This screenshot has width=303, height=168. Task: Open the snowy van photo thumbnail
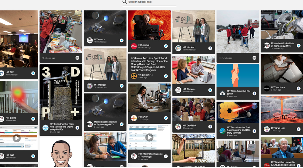click(x=238, y=32)
